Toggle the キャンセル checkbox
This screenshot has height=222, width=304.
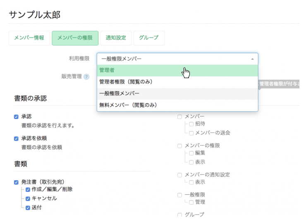pos(28,199)
